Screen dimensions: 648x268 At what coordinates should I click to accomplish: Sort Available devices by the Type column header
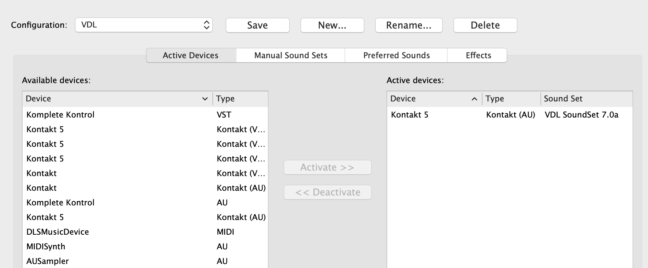pos(241,99)
